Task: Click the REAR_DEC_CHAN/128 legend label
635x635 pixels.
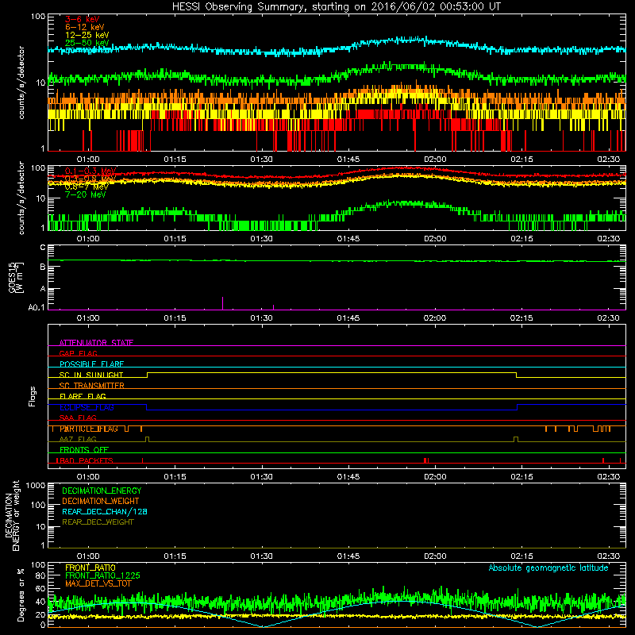Action: pyautogui.click(x=105, y=511)
